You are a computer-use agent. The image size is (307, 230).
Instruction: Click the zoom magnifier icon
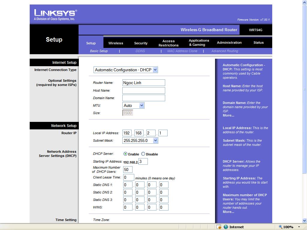tap(281, 227)
